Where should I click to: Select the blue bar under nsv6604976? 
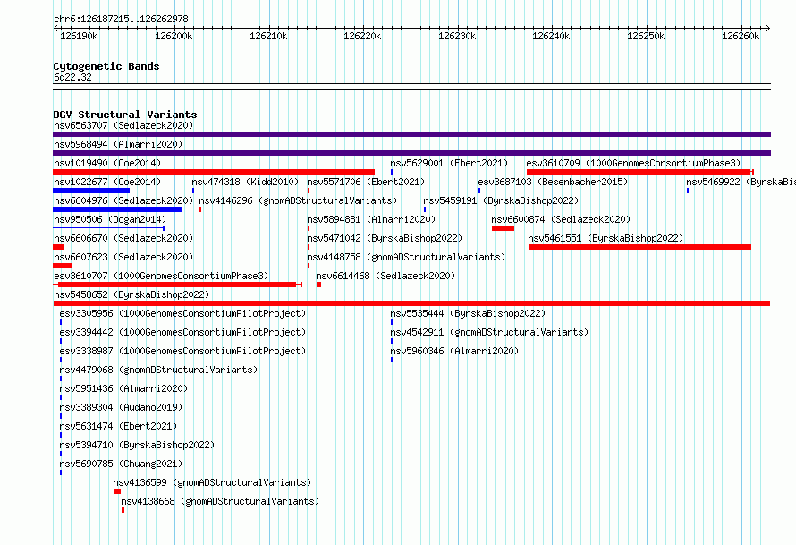(x=117, y=209)
